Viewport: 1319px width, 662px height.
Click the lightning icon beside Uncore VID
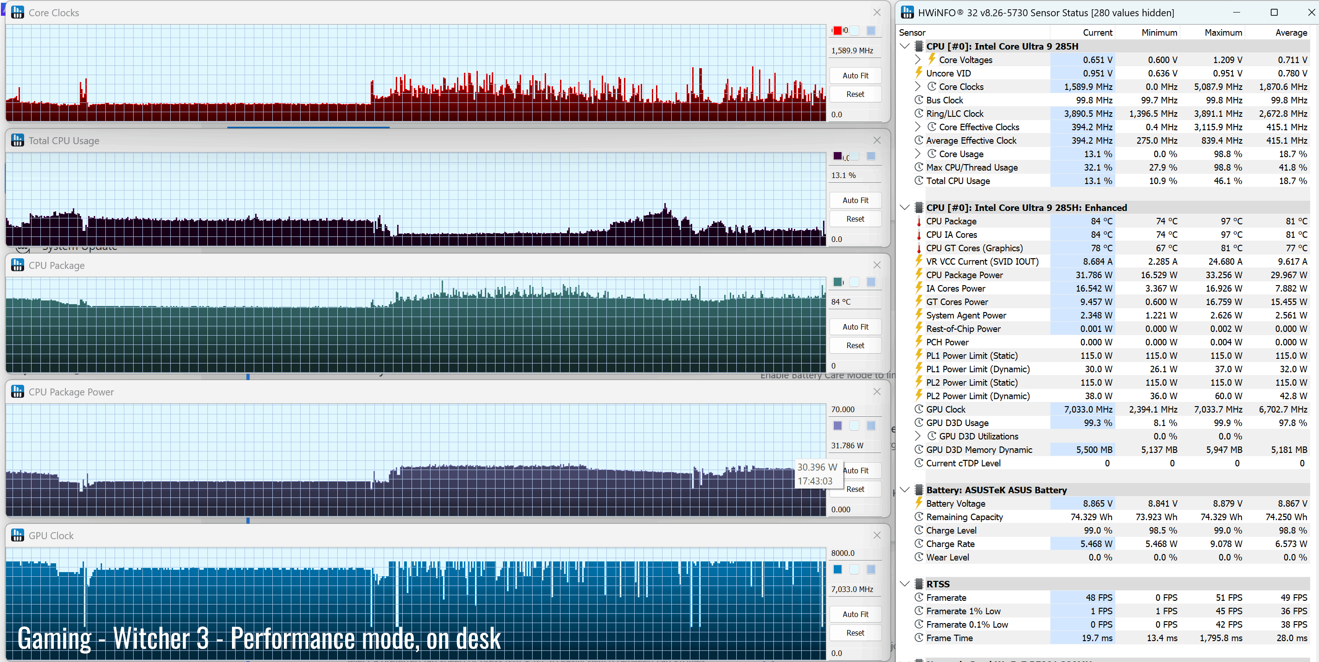tap(919, 73)
